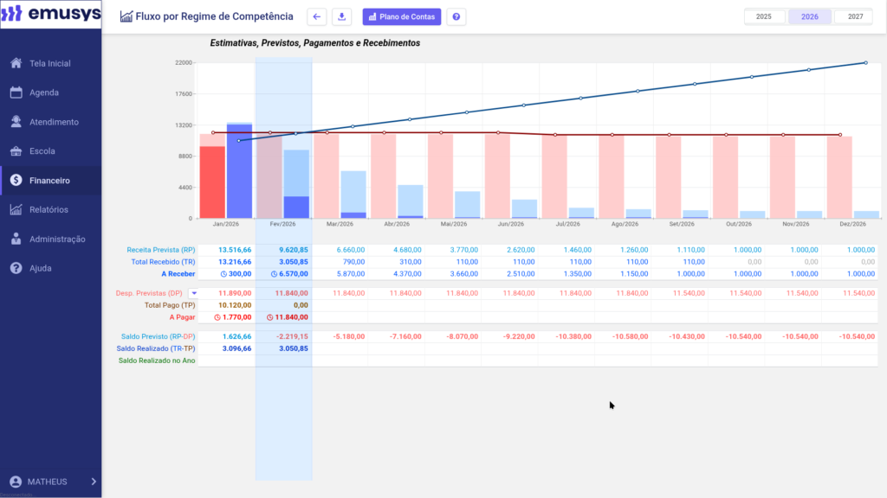Viewport: 887px width, 498px height.
Task: Click the Administração user-gear icon
Action: pos(16,239)
